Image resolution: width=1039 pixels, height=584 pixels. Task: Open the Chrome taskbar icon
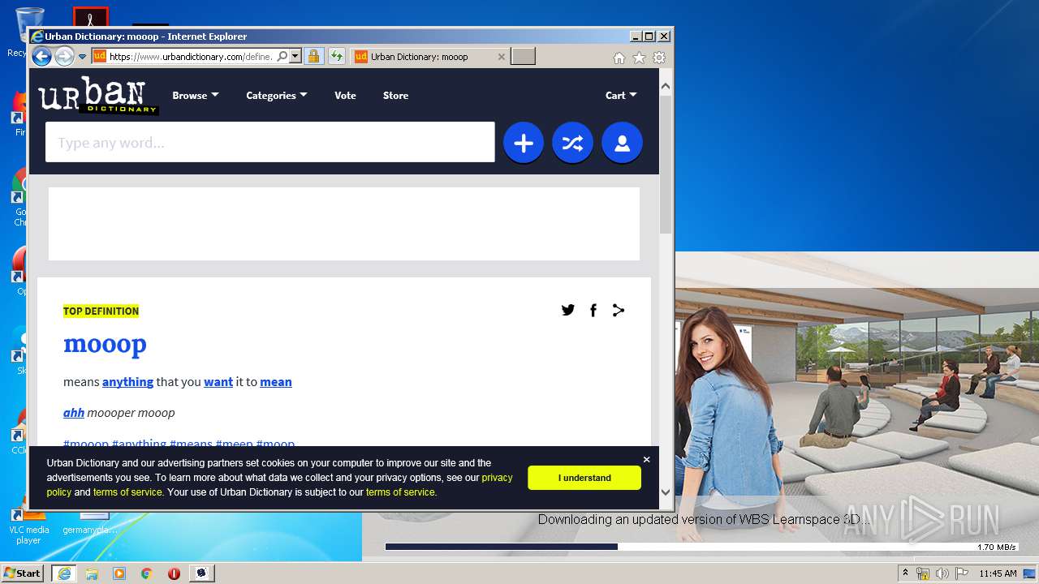[x=146, y=573]
